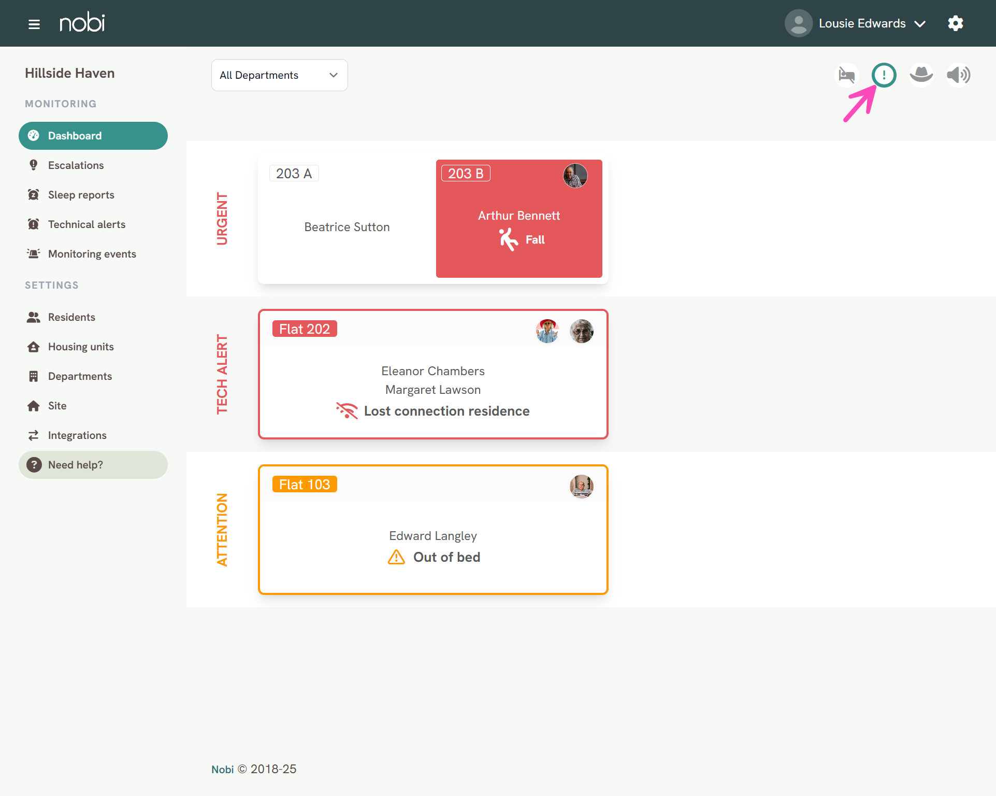Switch to the Dashboard menu item
The image size is (996, 796).
tap(75, 135)
